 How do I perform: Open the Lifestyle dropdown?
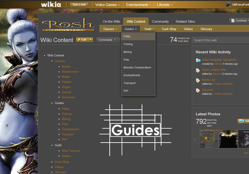pyautogui.click(x=165, y=5)
